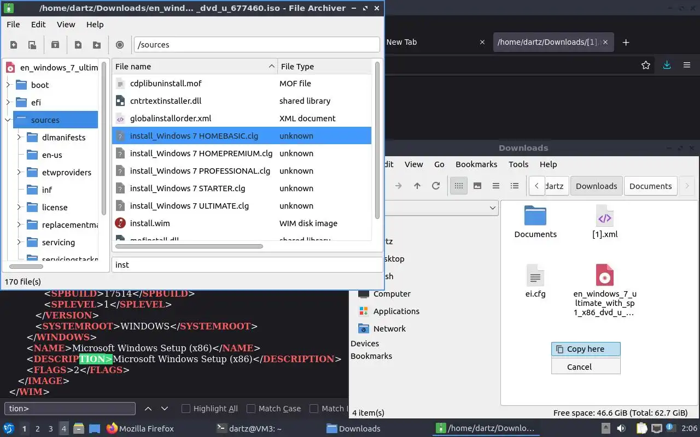
Task: Sort by the File name column header
Action: point(194,67)
